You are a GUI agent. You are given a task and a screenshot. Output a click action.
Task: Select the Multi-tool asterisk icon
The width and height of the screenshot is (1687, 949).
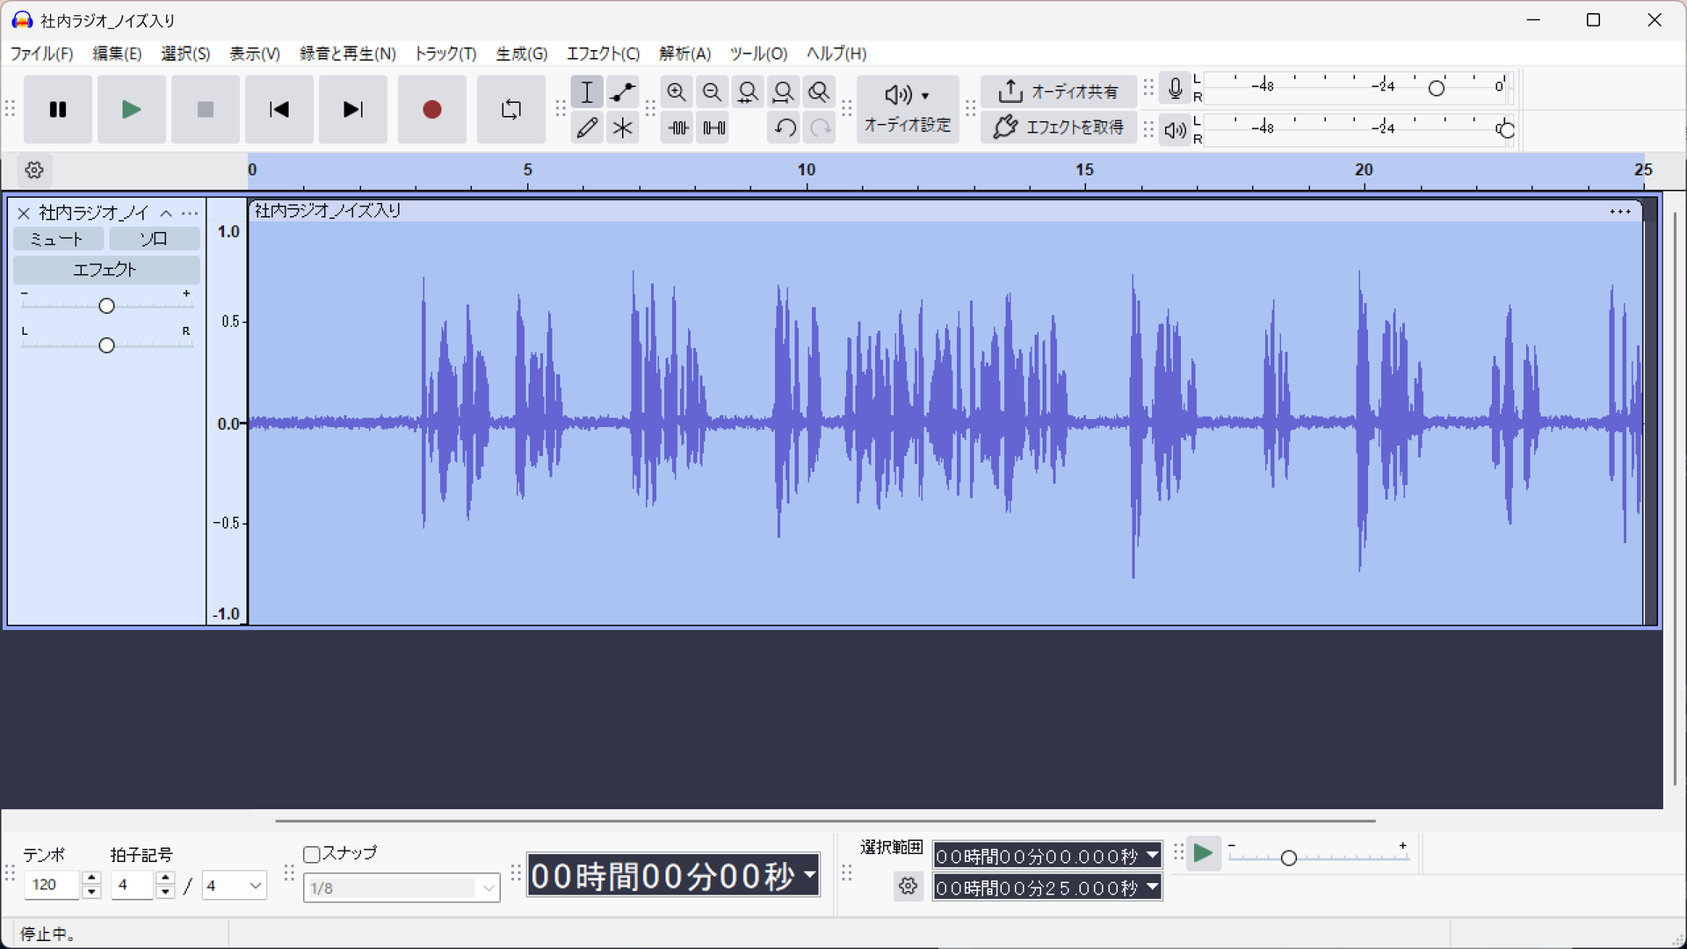pyautogui.click(x=623, y=128)
